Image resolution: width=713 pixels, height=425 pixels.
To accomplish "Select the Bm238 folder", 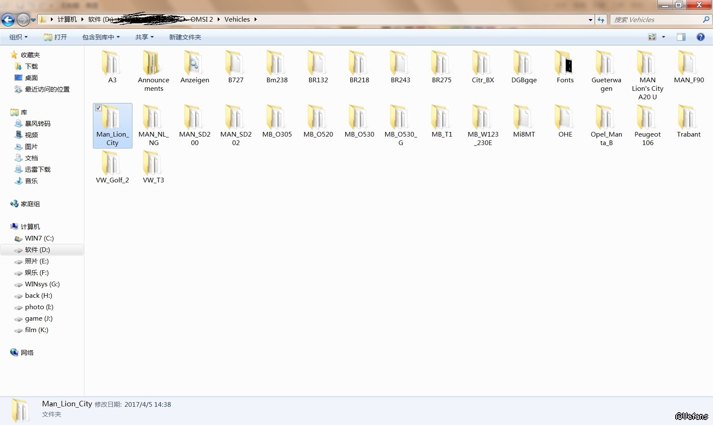I will 277,67.
